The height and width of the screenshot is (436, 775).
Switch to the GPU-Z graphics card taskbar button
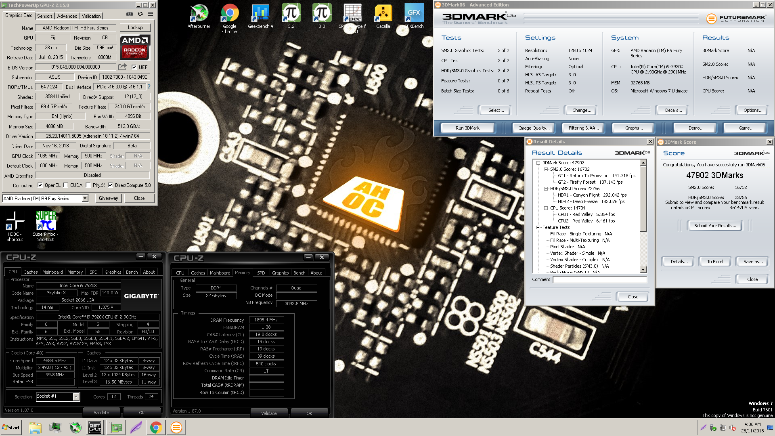click(x=116, y=428)
